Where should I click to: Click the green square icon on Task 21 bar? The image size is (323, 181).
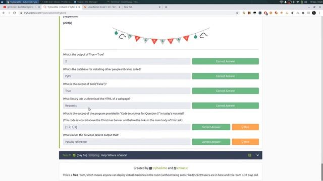pyautogui.click(x=250, y=155)
